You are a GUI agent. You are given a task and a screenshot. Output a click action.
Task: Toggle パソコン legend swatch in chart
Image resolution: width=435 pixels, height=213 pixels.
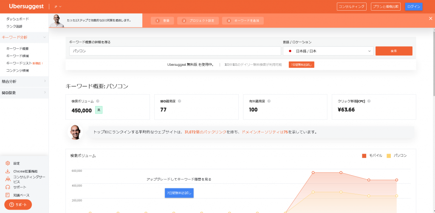pos(389,156)
